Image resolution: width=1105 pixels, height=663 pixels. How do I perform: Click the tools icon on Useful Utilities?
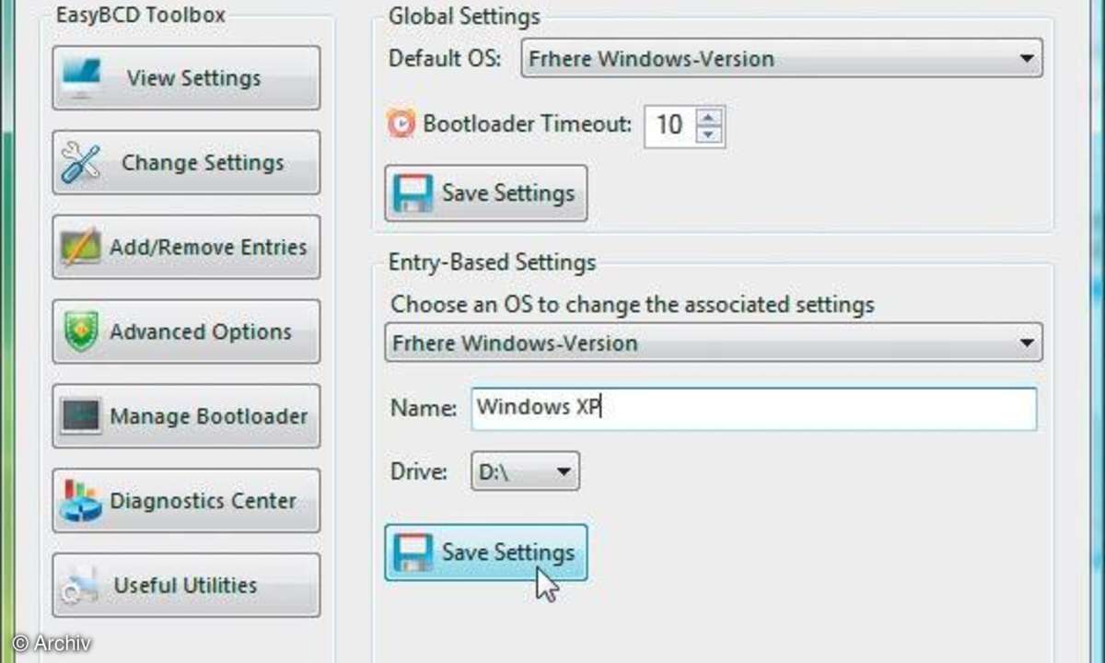coord(81,587)
